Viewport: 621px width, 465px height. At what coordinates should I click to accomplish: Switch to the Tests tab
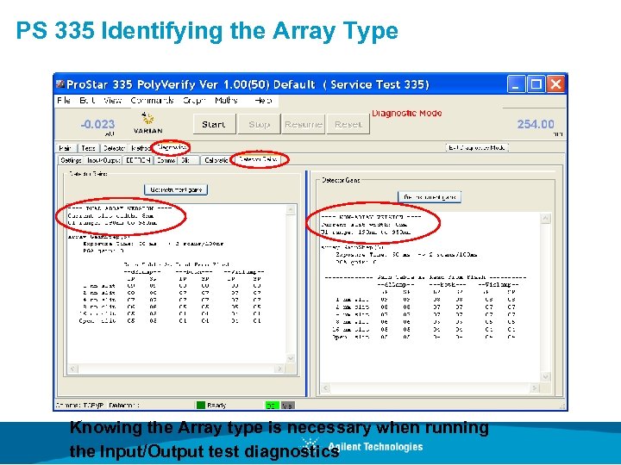point(88,148)
